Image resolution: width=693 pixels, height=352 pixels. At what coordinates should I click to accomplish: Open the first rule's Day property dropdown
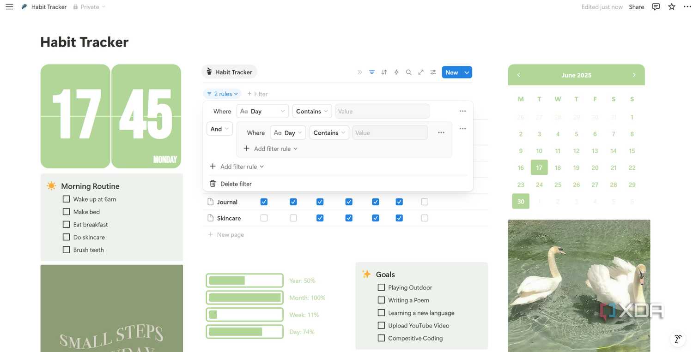262,111
